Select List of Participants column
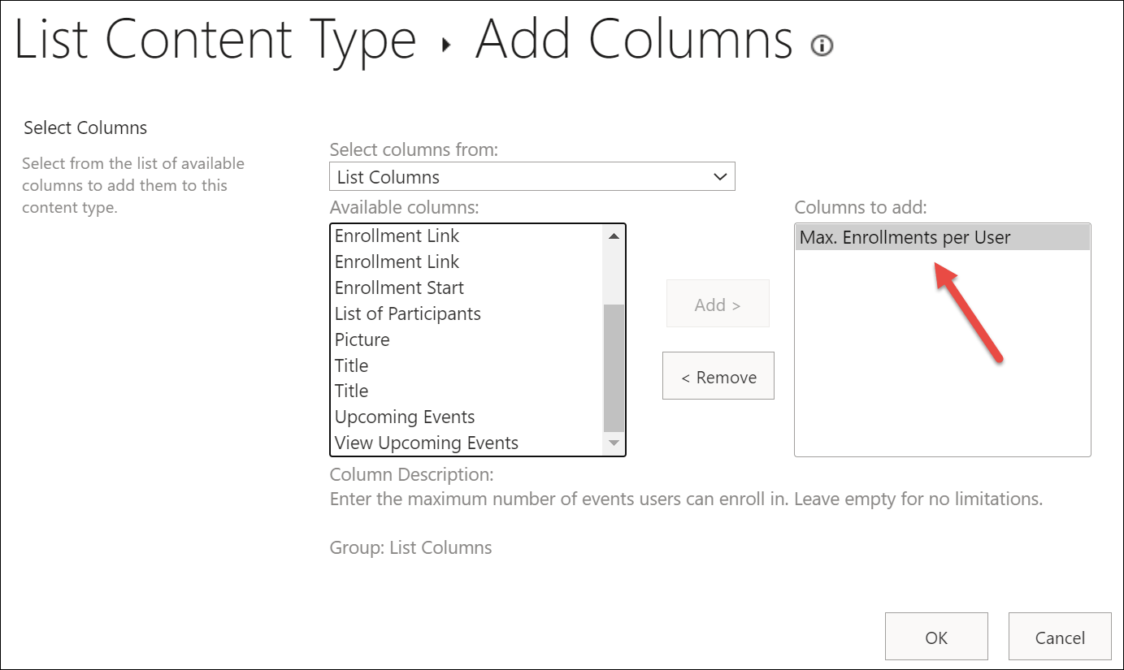Viewport: 1124px width, 670px height. 407,314
